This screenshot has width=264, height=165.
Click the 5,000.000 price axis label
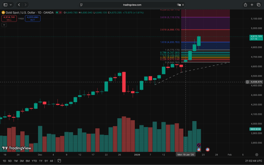[256, 28]
